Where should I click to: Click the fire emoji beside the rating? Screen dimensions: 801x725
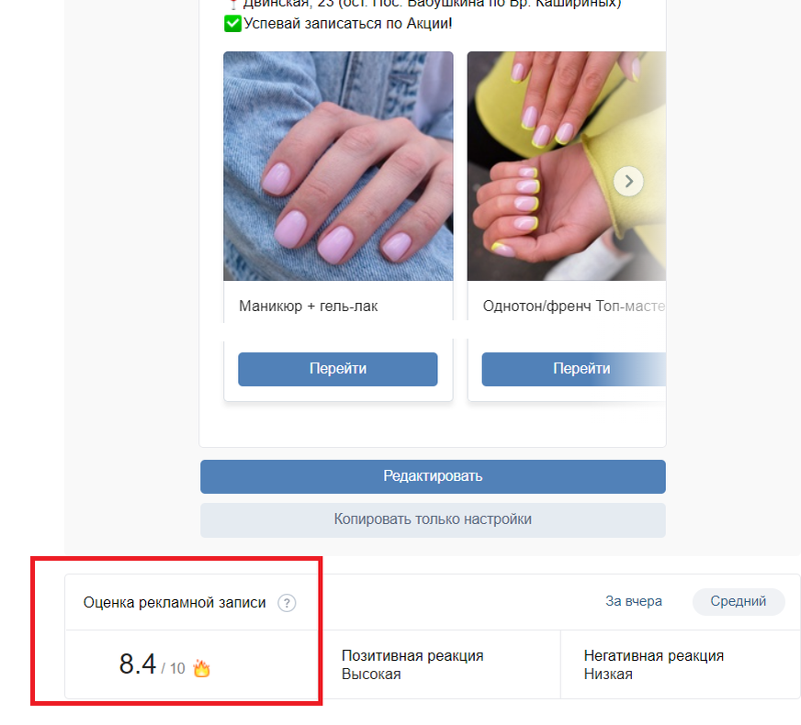(x=202, y=668)
